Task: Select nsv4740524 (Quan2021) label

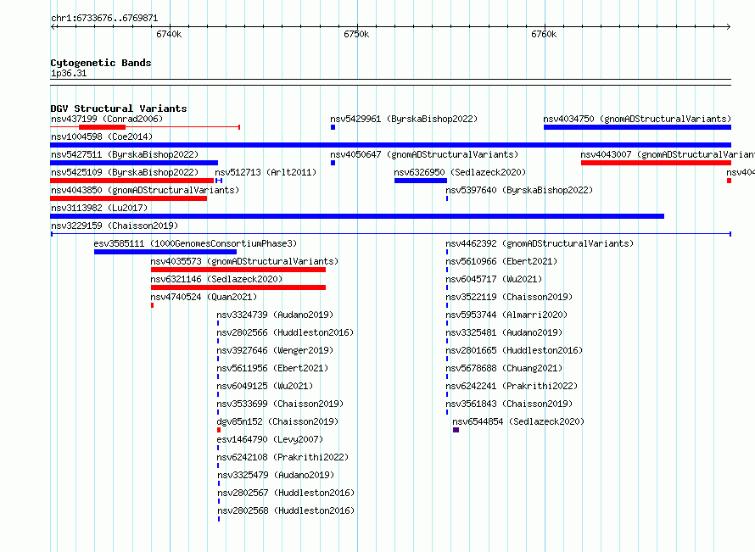Action: [x=204, y=297]
